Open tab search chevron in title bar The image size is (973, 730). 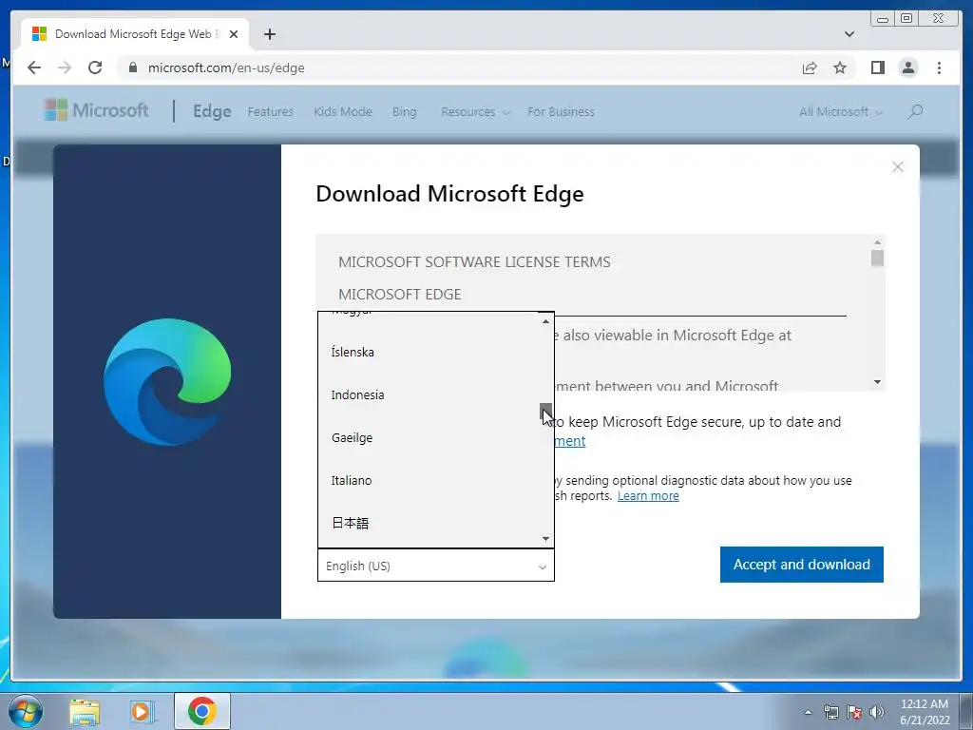[849, 34]
